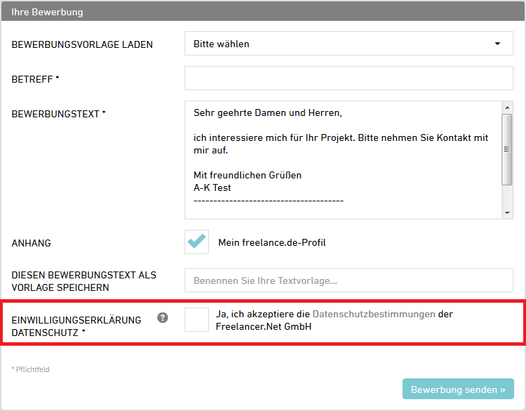This screenshot has width=526, height=411.
Task: Focus the Betreff input field
Action: (x=348, y=78)
